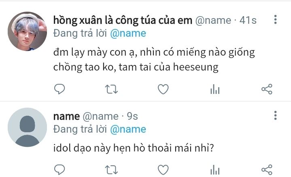Retweet the first tweet

coord(111,89)
